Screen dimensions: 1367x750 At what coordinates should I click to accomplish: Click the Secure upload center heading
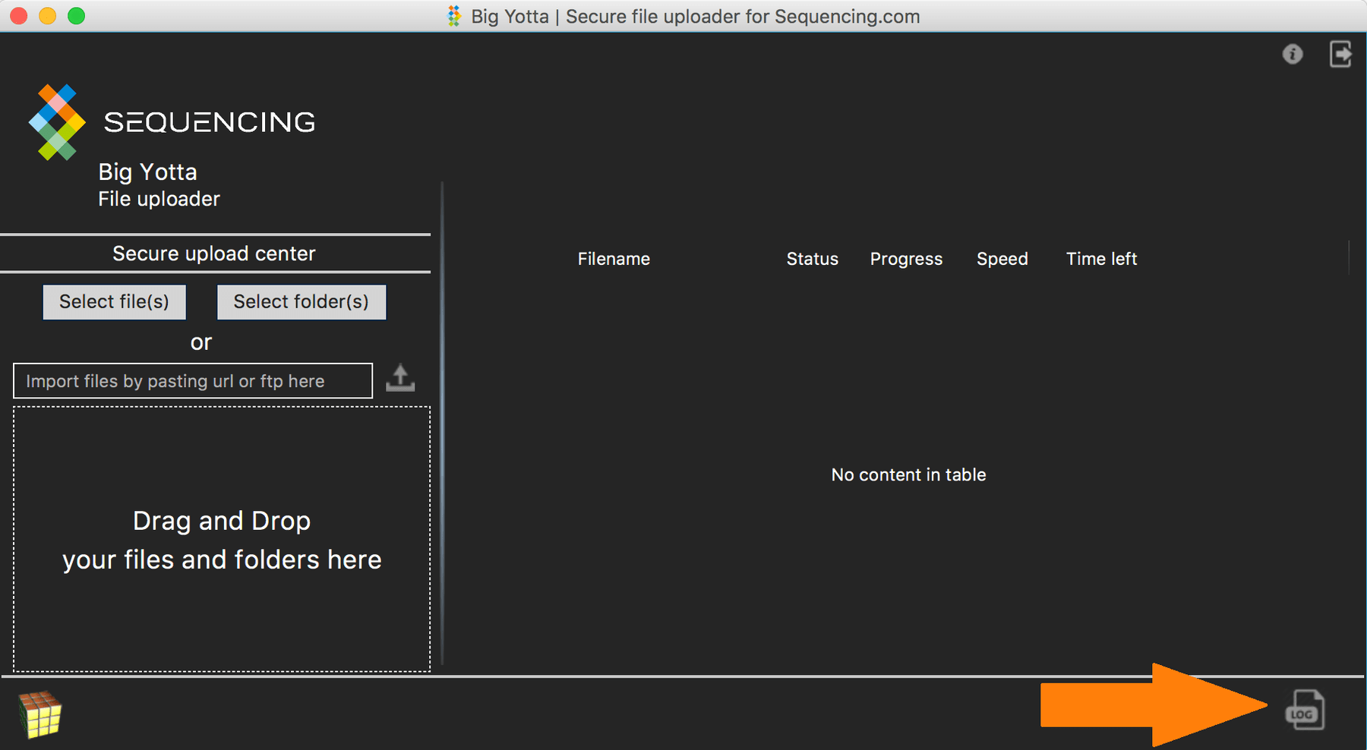tap(214, 254)
